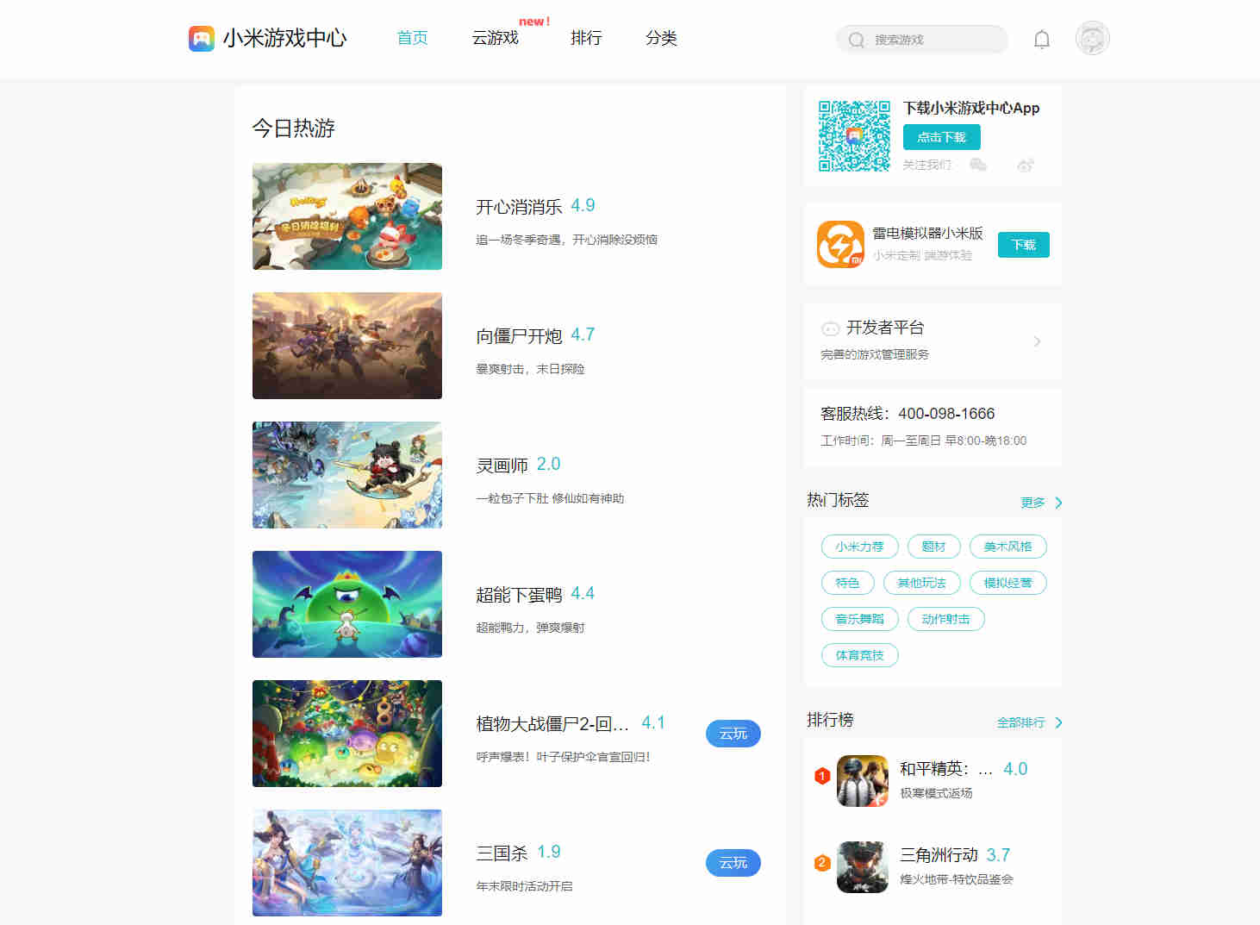Open the 排行 navigation tab

(x=586, y=38)
